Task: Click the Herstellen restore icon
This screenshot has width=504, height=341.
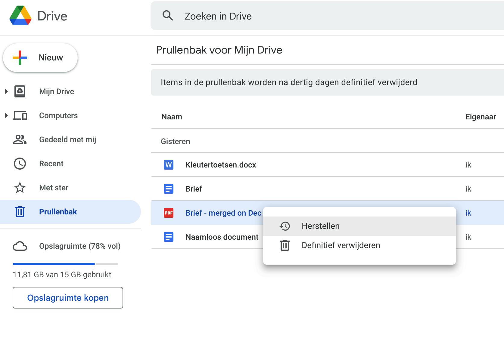Action: click(285, 226)
